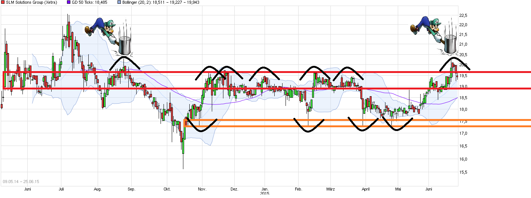Click the 'Aug.' month label

coord(98,189)
